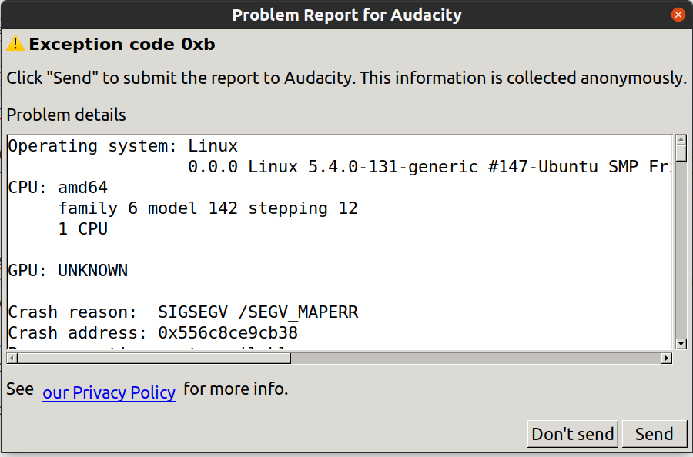Click the family 6 model 142 line
This screenshot has height=457, width=693.
208,208
